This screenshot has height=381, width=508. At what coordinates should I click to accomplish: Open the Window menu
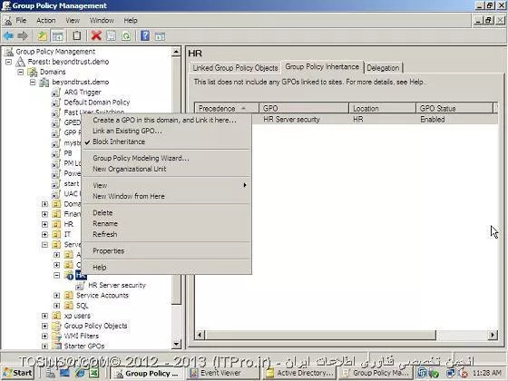click(x=102, y=20)
